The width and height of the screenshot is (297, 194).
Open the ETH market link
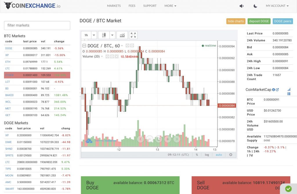[8, 62]
